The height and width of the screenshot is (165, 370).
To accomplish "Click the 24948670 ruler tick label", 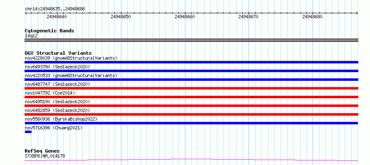I will (x=249, y=17).
